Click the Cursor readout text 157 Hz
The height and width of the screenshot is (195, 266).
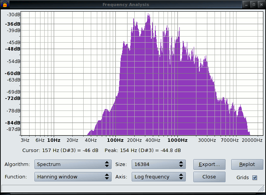[x=61, y=150]
